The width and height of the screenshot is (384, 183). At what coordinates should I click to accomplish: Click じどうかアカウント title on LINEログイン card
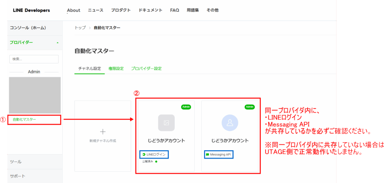[166, 141]
